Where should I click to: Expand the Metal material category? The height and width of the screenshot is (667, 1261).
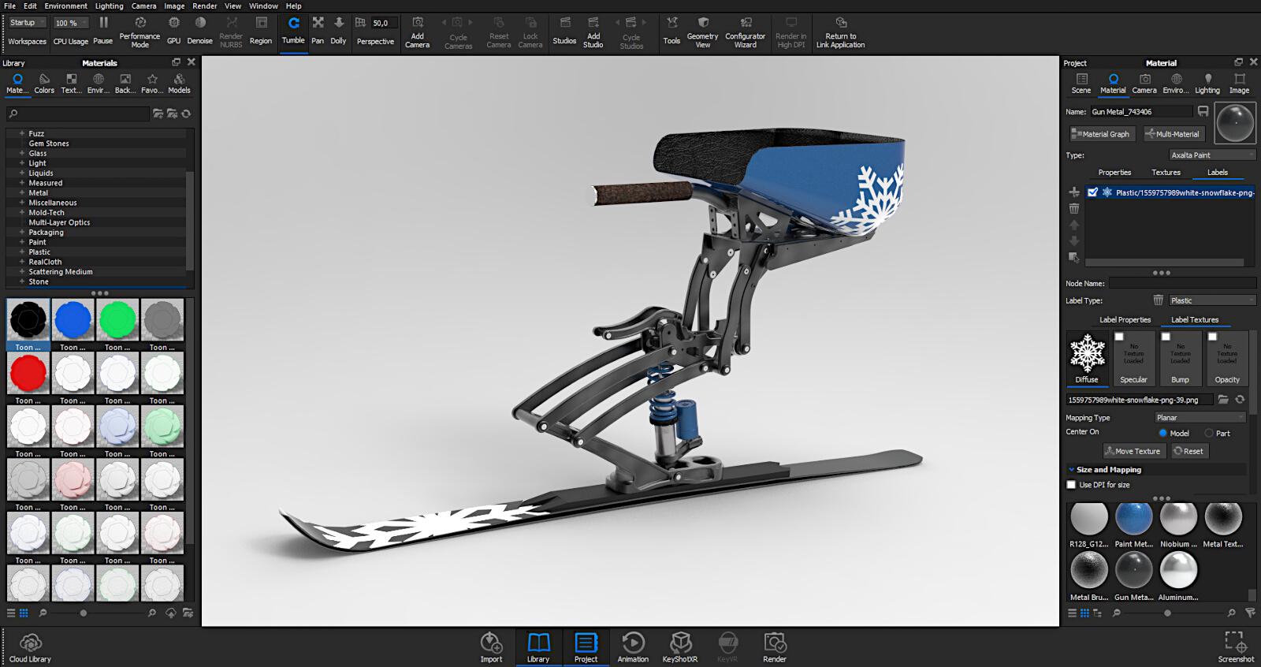(x=22, y=192)
